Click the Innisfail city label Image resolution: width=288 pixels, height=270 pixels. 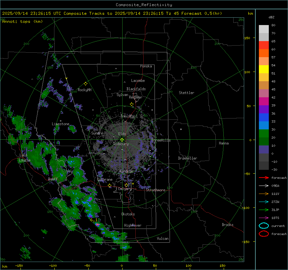point(129,116)
